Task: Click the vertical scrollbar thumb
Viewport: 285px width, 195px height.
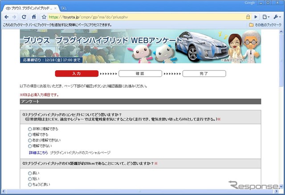Action: [x=281, y=60]
